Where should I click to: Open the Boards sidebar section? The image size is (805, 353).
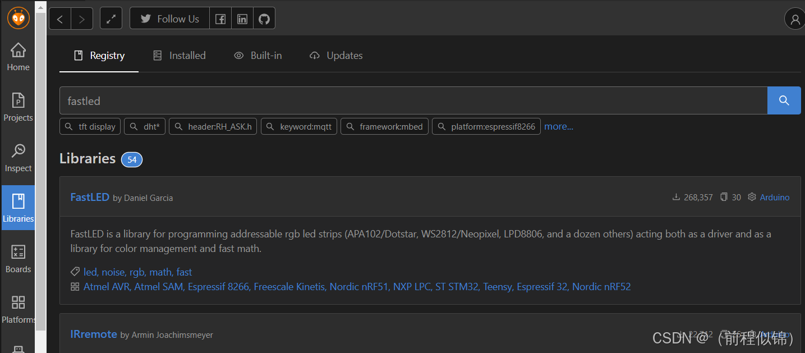18,259
